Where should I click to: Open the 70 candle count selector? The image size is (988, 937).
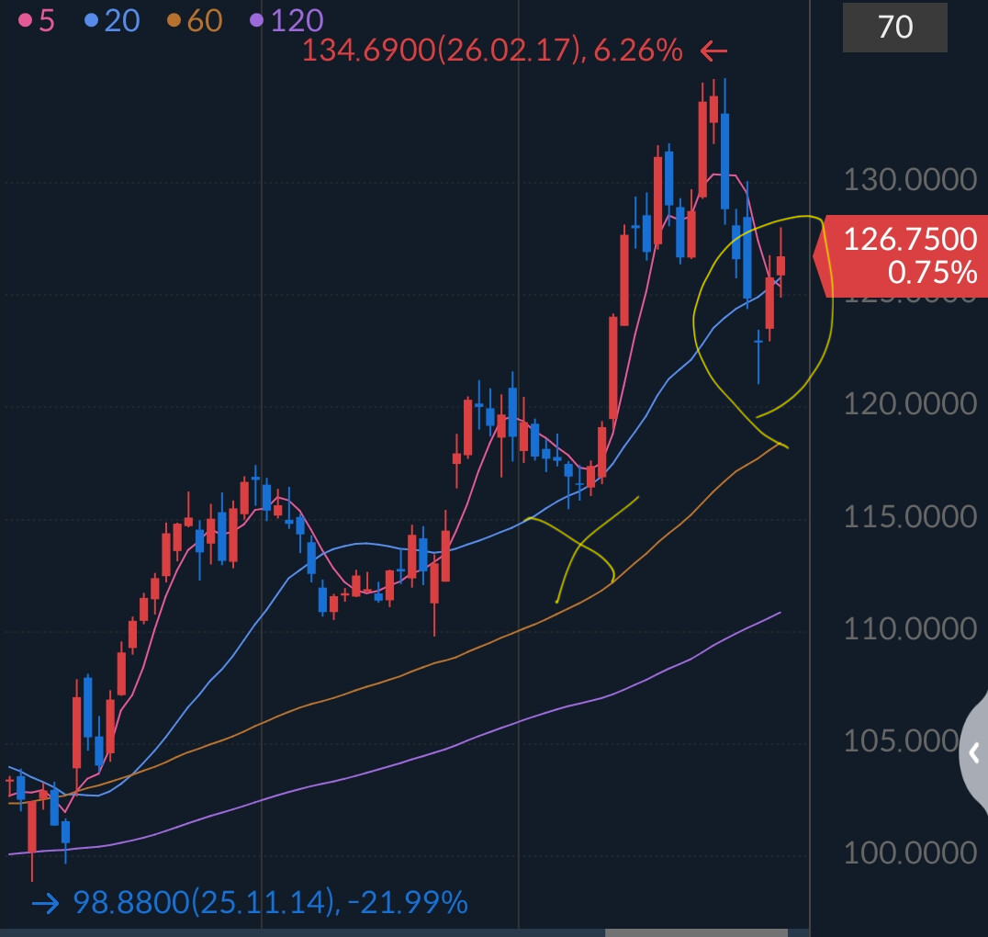click(894, 28)
